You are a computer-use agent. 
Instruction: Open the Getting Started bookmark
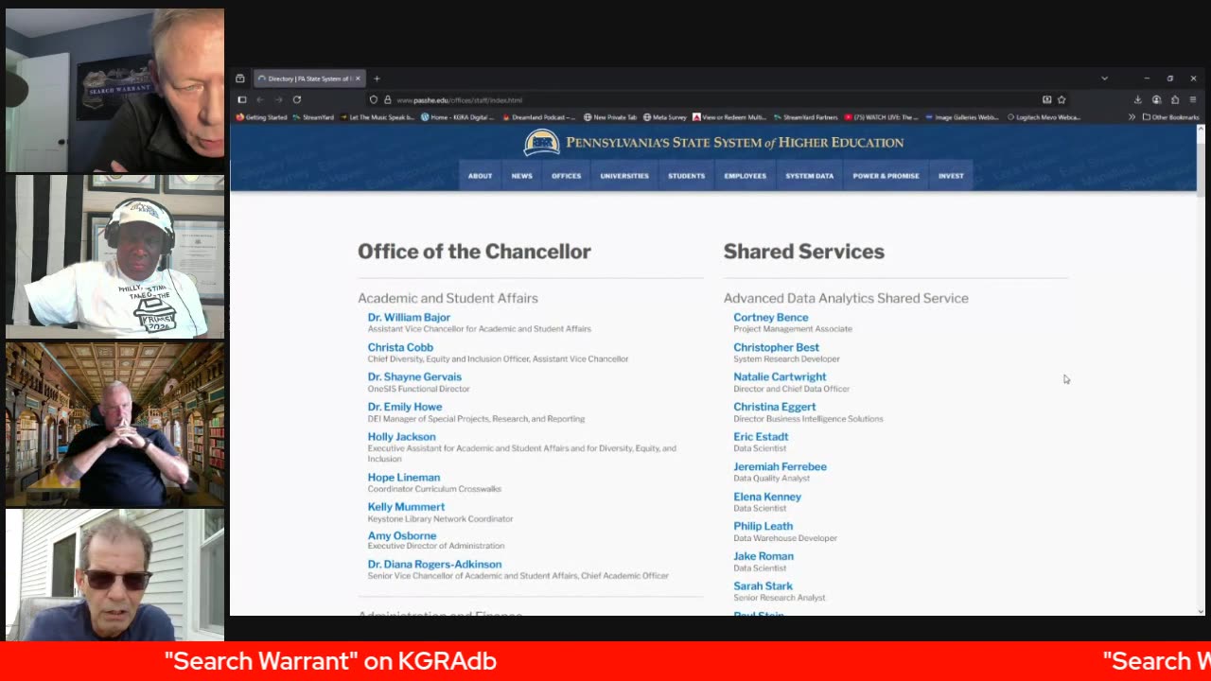pos(261,117)
